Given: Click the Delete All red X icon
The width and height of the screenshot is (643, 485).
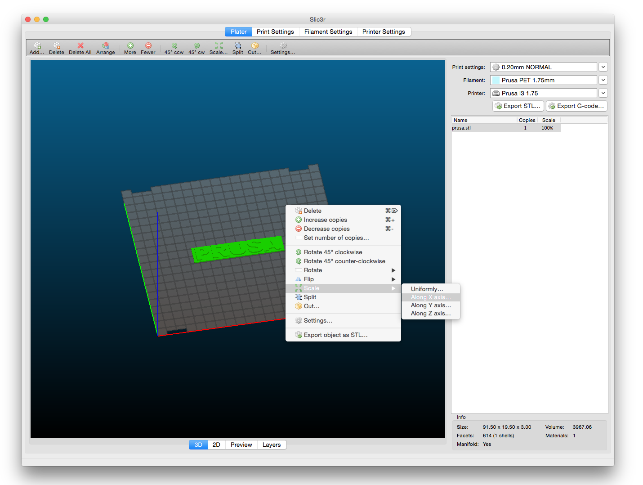Looking at the screenshot, I should coord(80,46).
